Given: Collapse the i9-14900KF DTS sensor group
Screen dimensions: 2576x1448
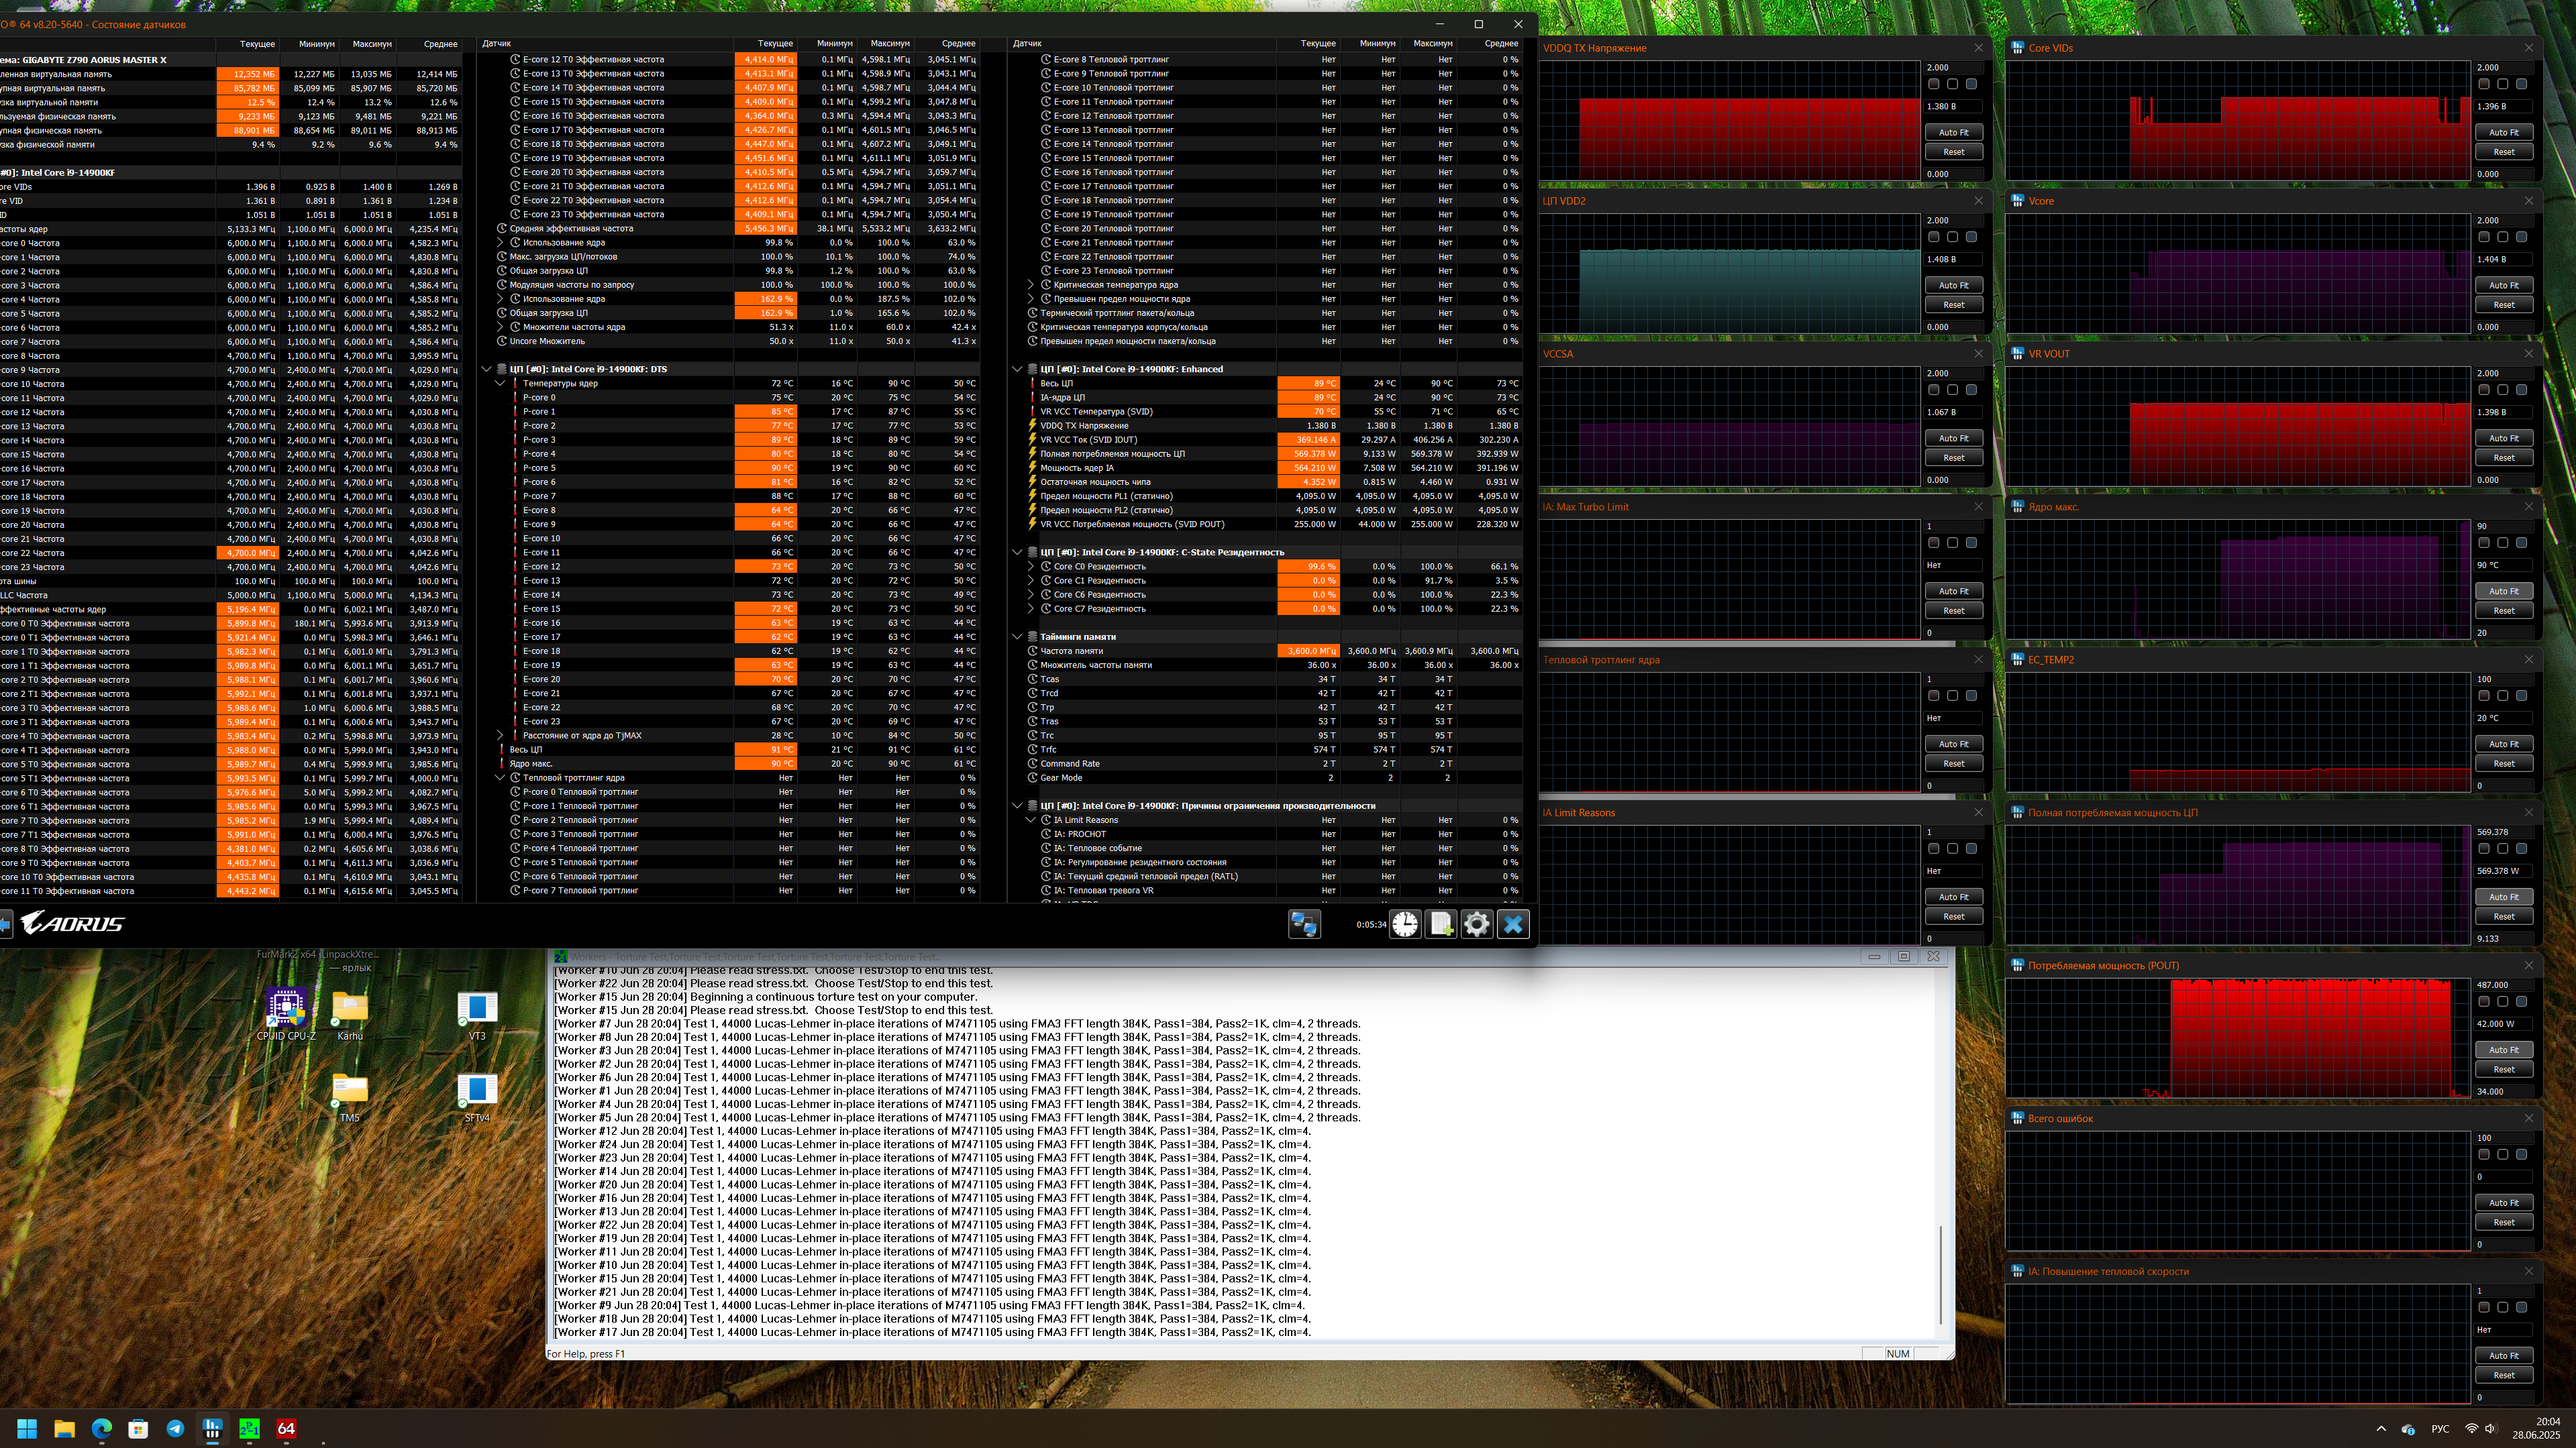Looking at the screenshot, I should pyautogui.click(x=487, y=370).
